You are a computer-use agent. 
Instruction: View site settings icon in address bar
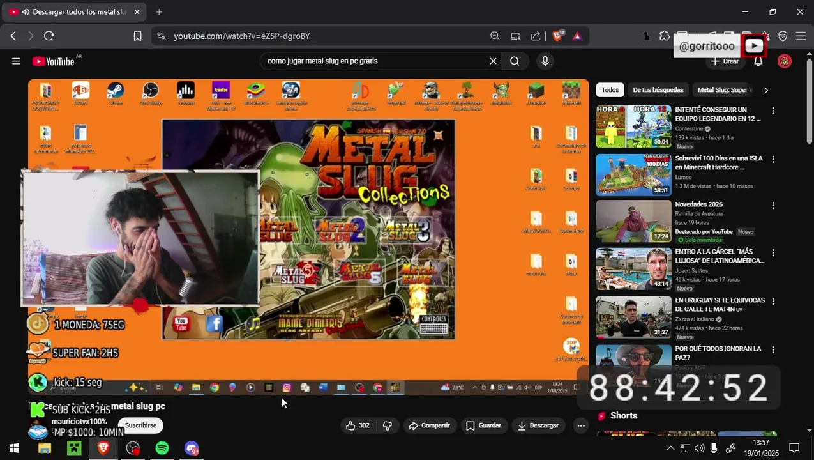click(161, 36)
